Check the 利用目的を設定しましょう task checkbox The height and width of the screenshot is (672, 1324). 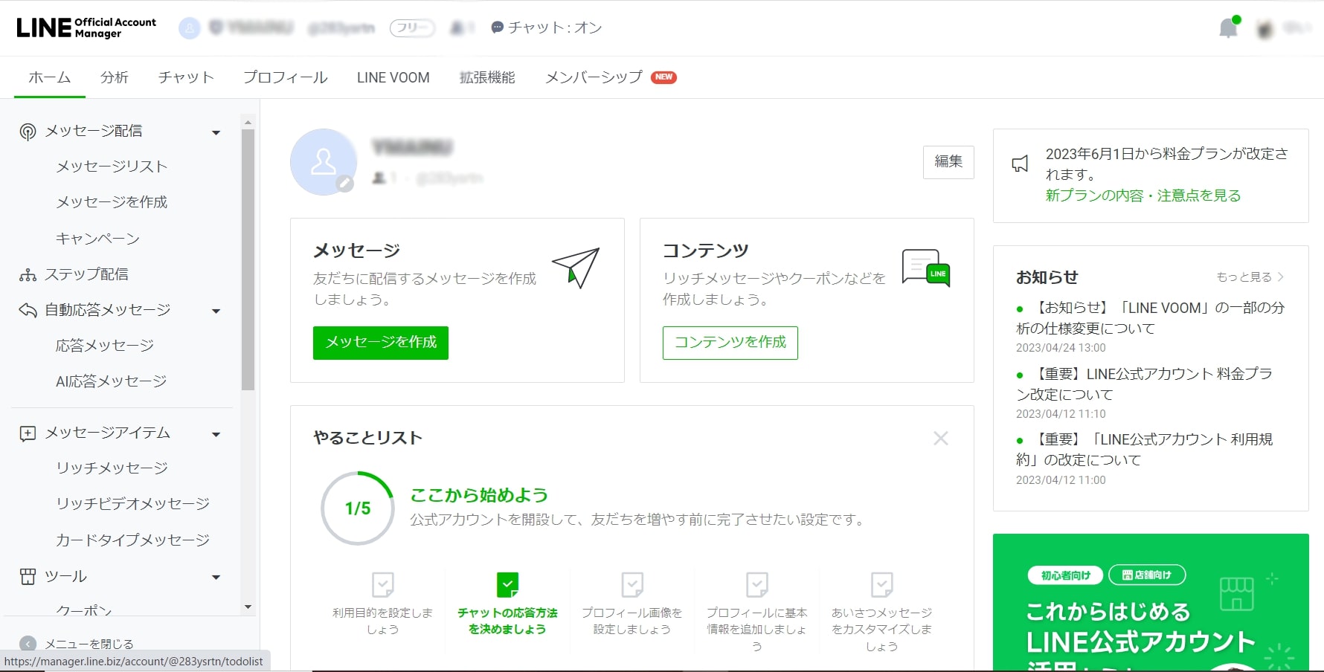coord(383,585)
